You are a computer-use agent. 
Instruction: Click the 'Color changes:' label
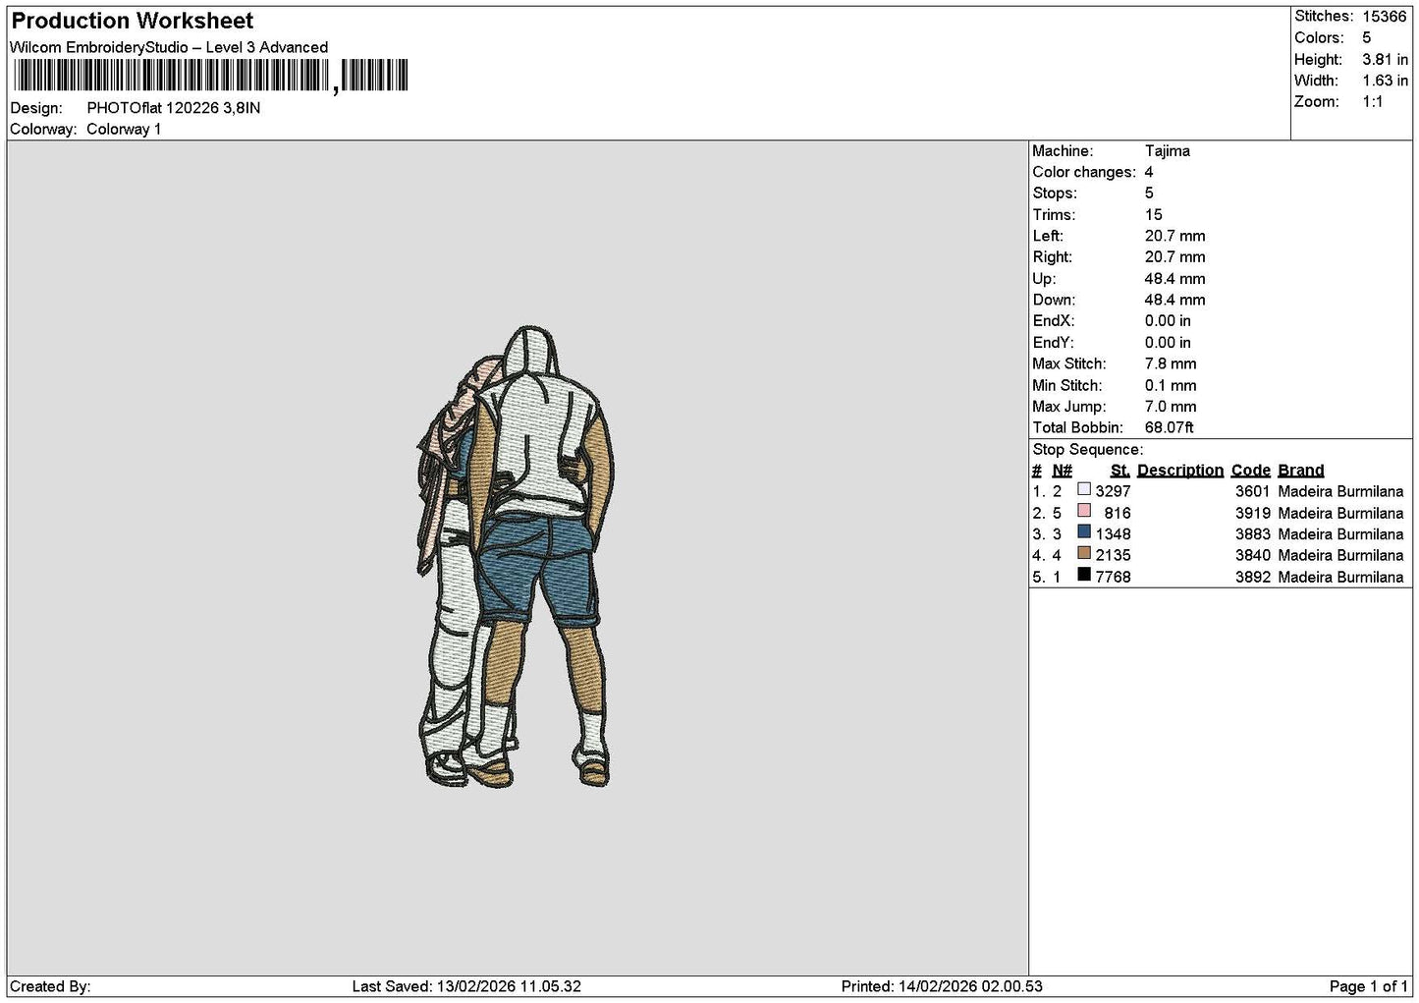coord(1084,173)
